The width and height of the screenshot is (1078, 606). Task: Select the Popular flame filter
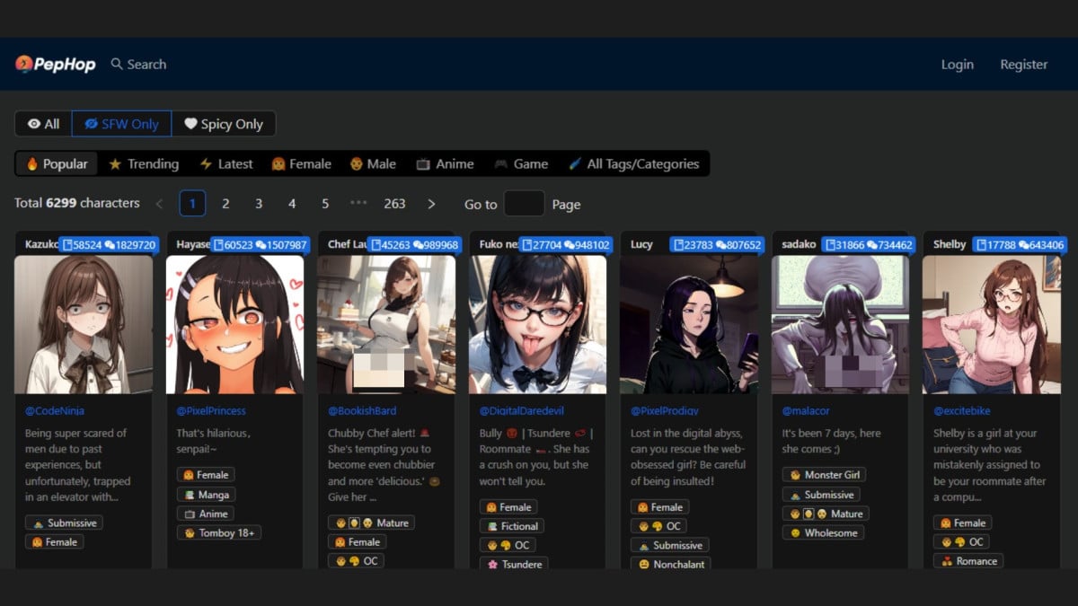click(57, 163)
